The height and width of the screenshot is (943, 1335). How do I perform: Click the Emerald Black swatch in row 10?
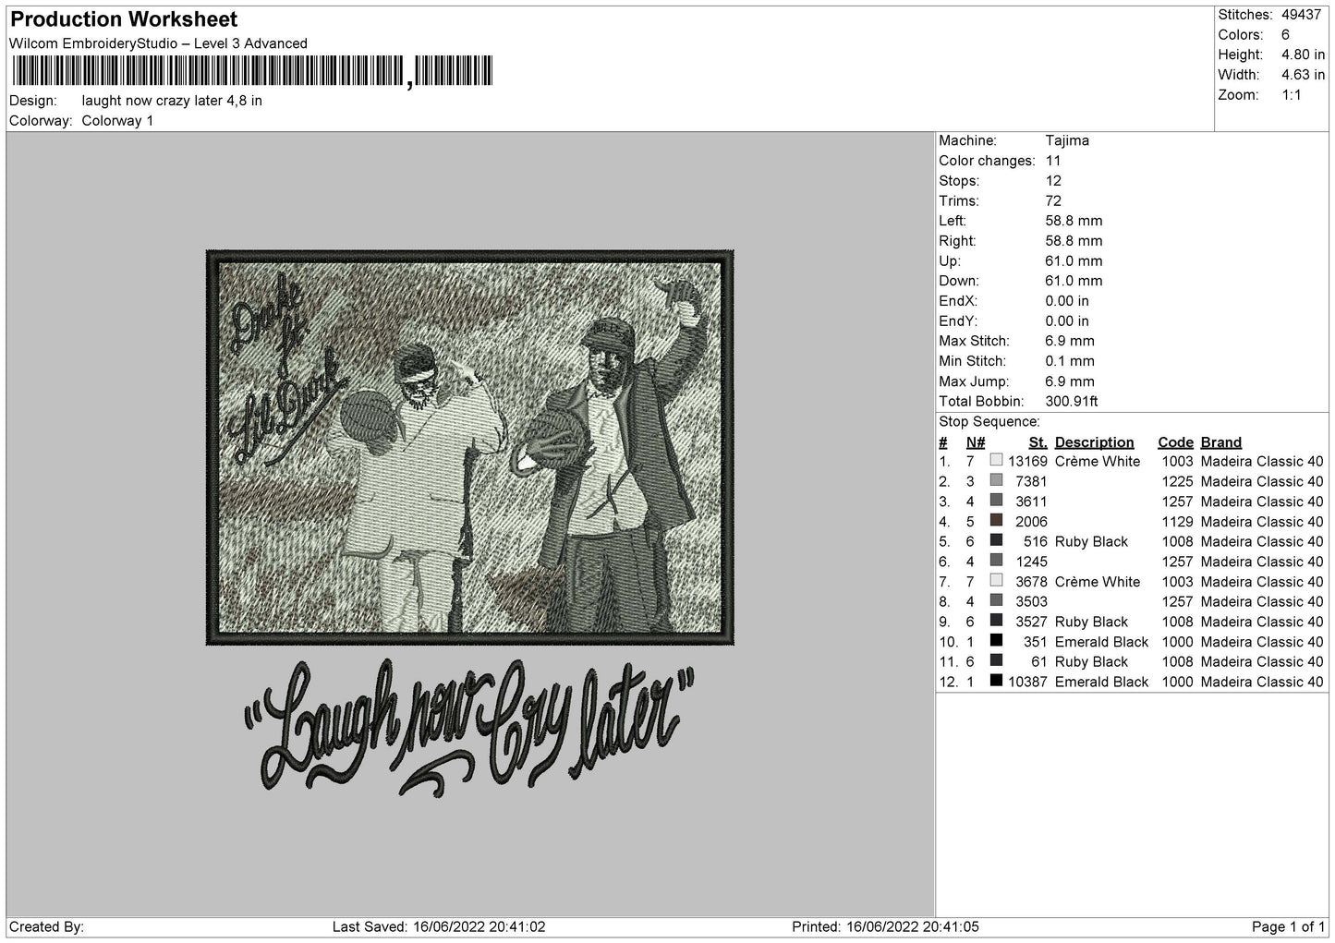996,640
